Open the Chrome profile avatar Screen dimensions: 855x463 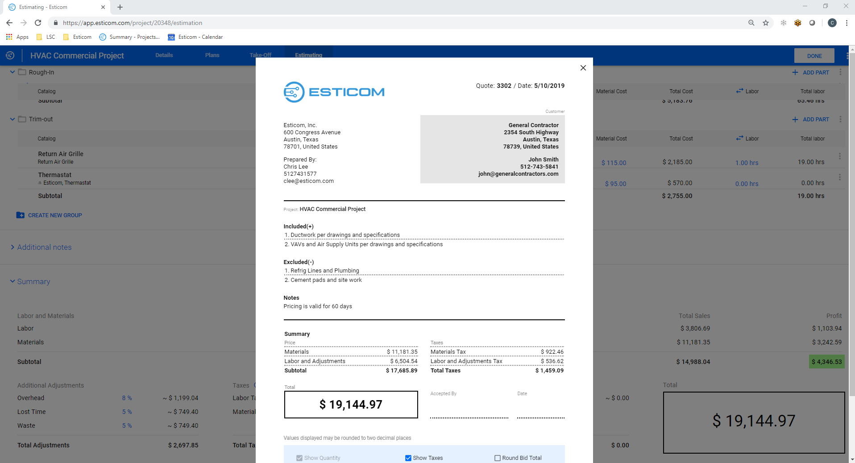point(832,23)
